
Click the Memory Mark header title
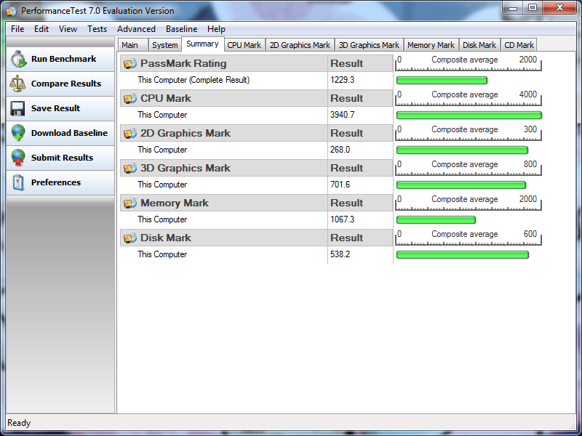[175, 203]
